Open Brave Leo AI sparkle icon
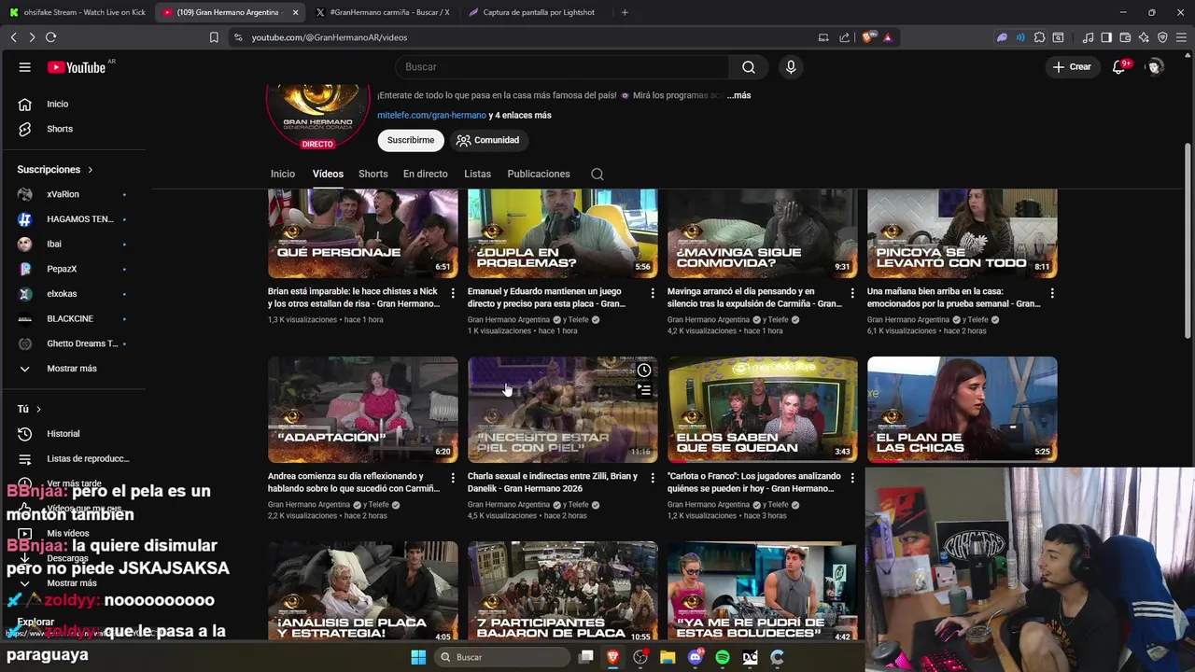This screenshot has width=1195, height=672. tap(1144, 37)
